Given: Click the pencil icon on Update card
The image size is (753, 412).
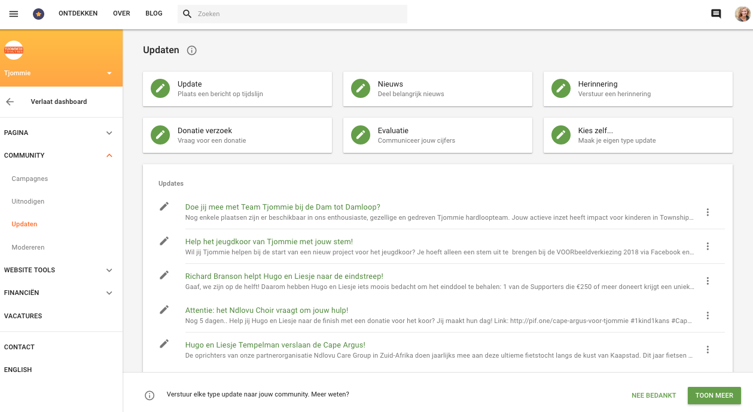Looking at the screenshot, I should (x=160, y=88).
